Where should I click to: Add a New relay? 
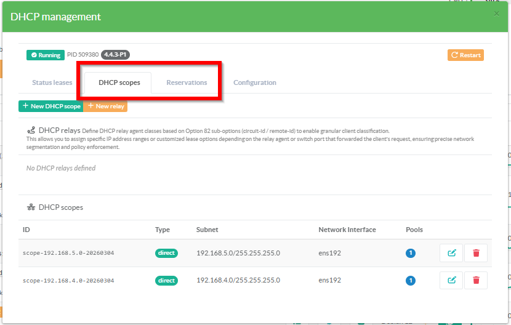tap(105, 106)
